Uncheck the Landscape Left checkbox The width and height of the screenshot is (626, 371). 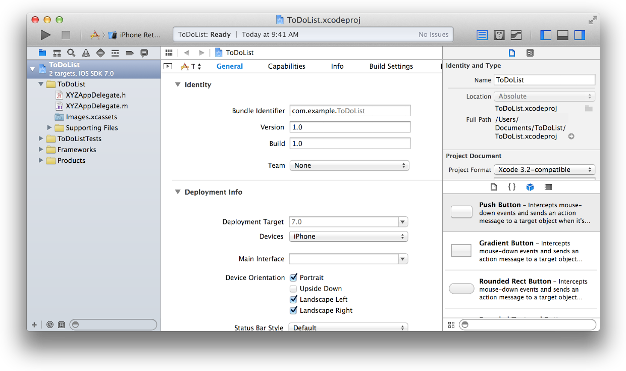click(294, 299)
